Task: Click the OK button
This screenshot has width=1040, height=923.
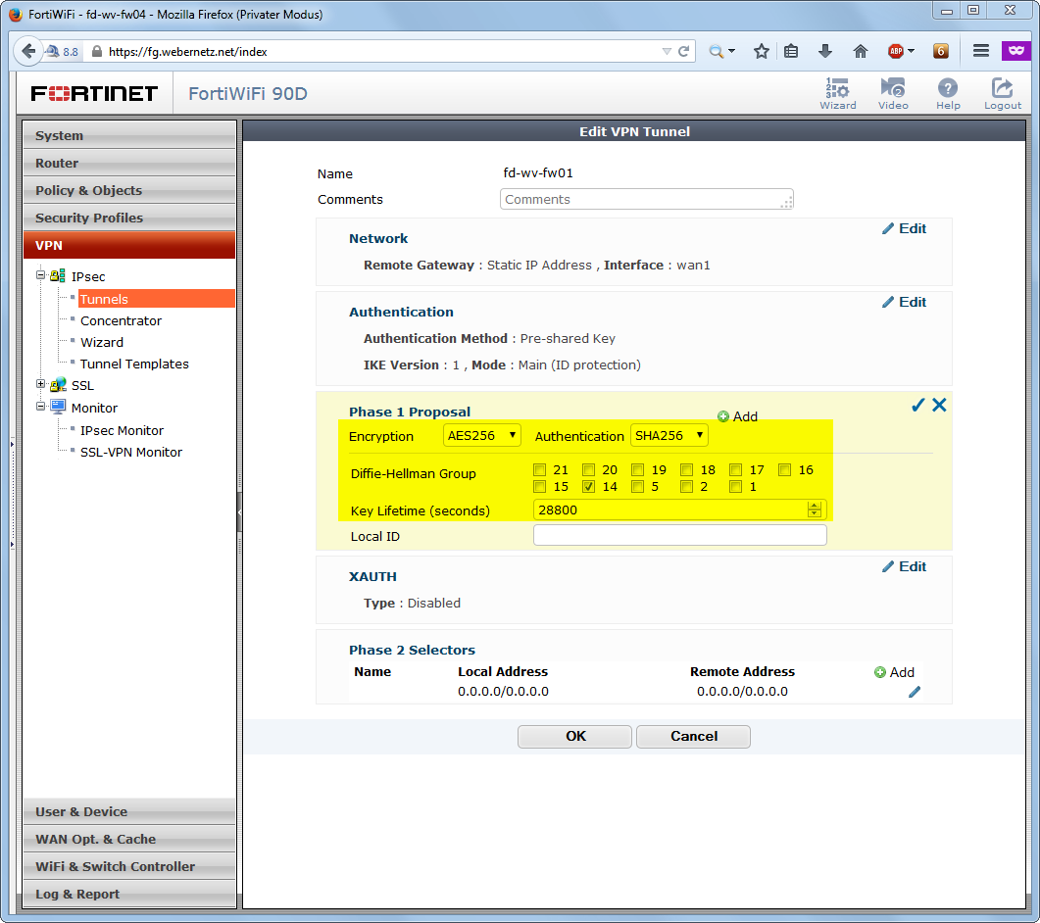Action: click(x=575, y=736)
